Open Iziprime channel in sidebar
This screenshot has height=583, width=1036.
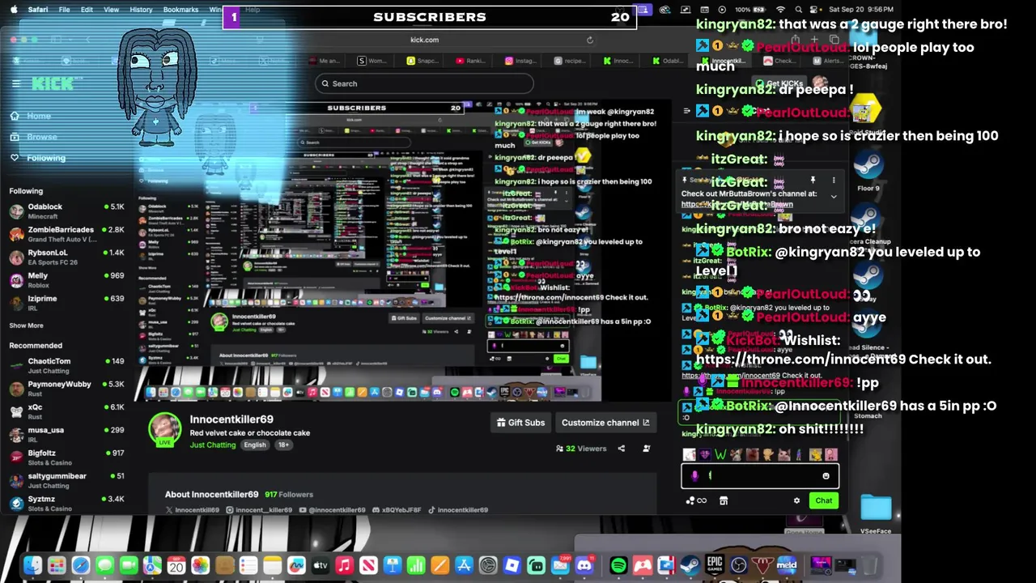pos(66,303)
